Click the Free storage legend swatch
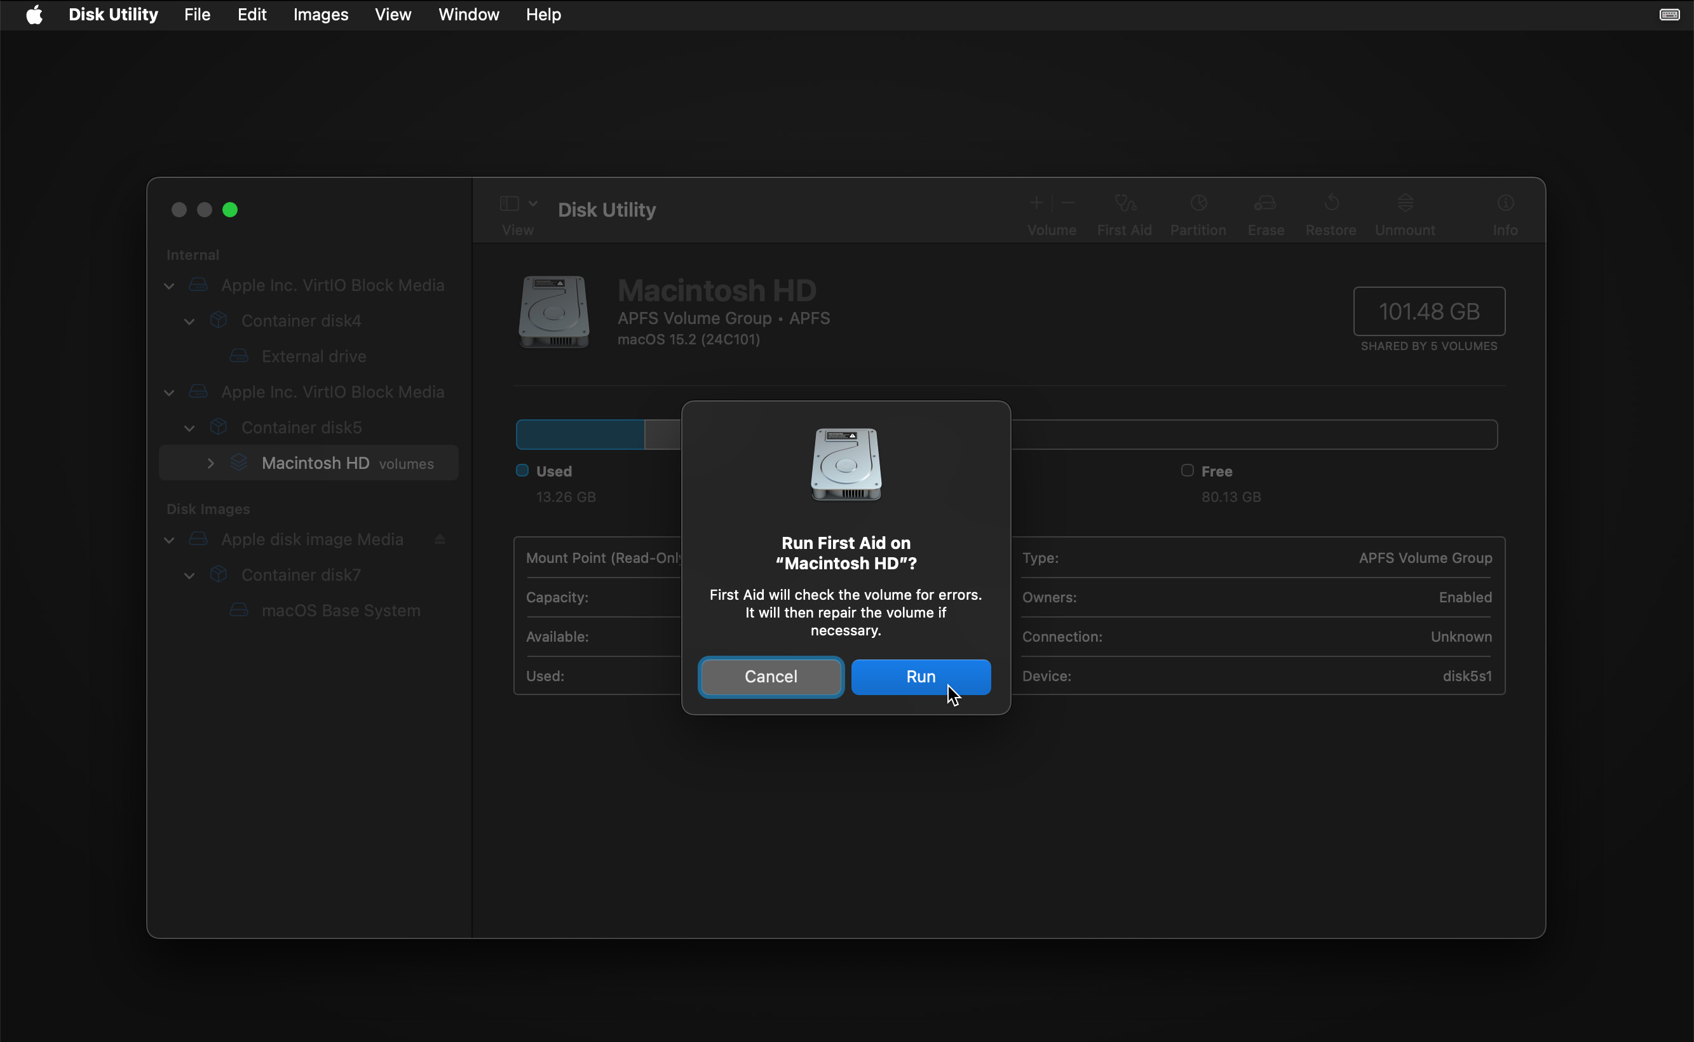The image size is (1694, 1042). click(x=1188, y=471)
